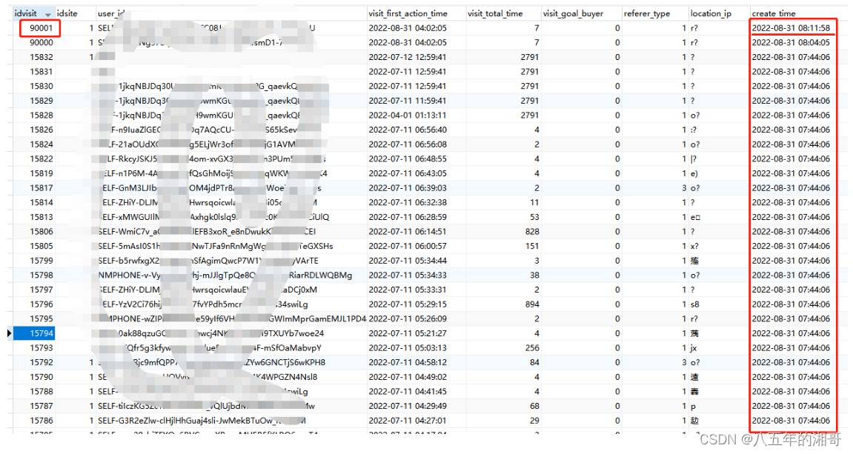853x454 pixels.
Task: Click visit_total_time value 84
Action: coord(534,363)
